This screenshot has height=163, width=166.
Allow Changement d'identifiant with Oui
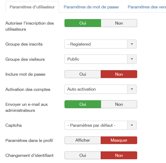tap(83, 156)
